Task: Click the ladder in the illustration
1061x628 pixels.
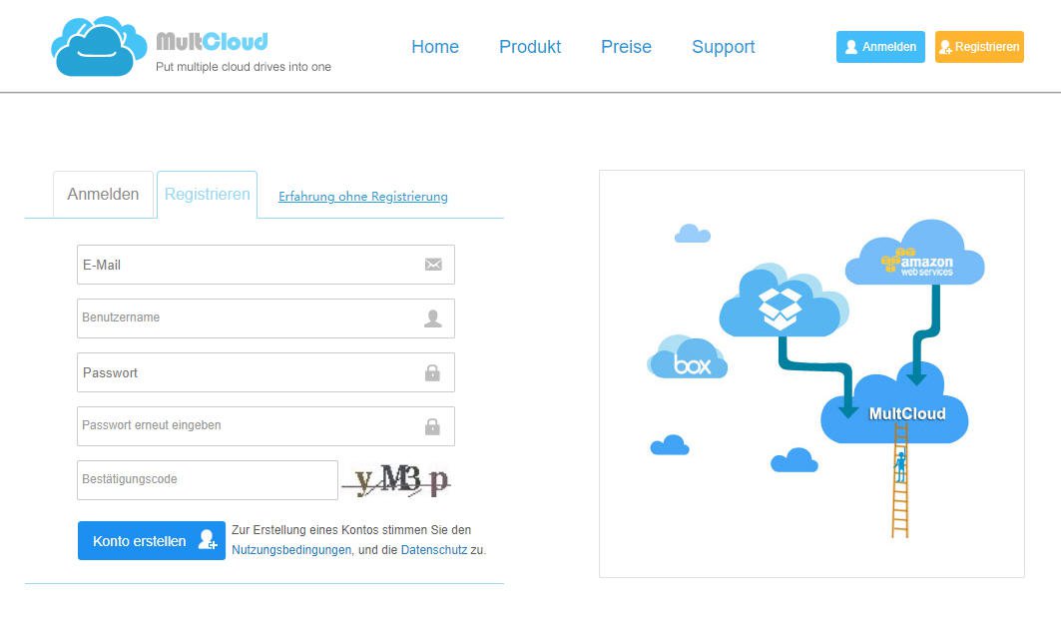Action: click(x=900, y=480)
